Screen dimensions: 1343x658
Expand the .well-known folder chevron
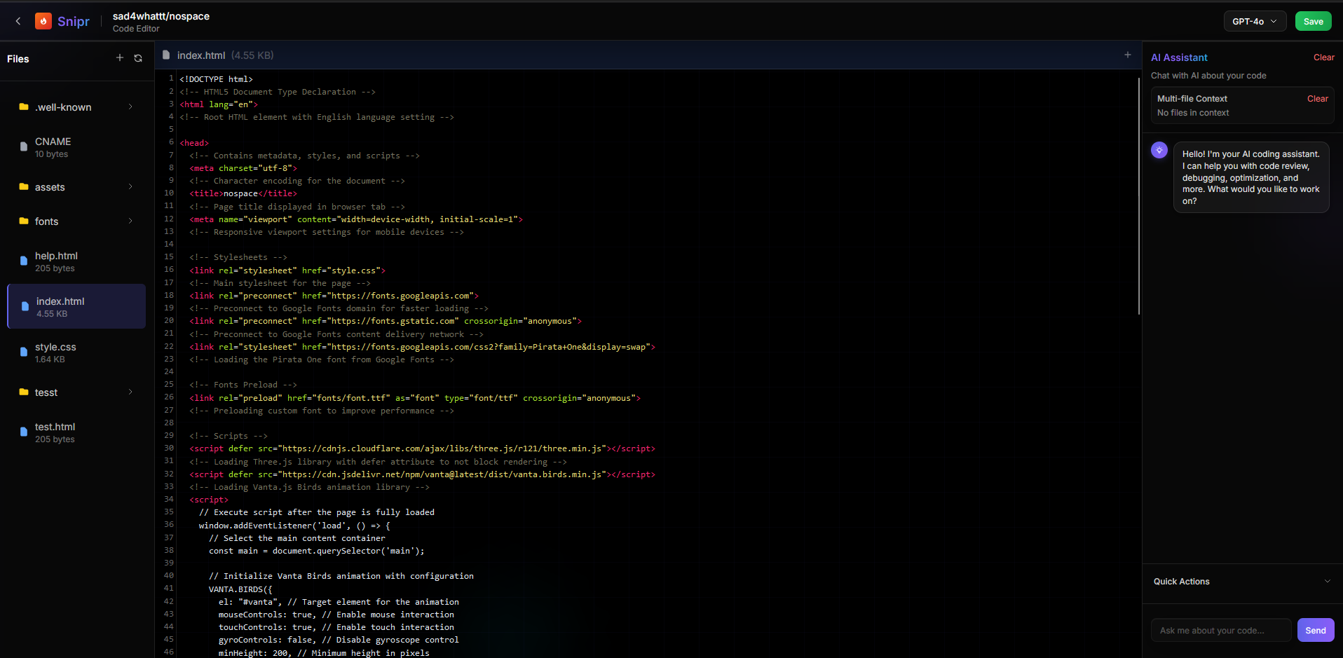(130, 107)
